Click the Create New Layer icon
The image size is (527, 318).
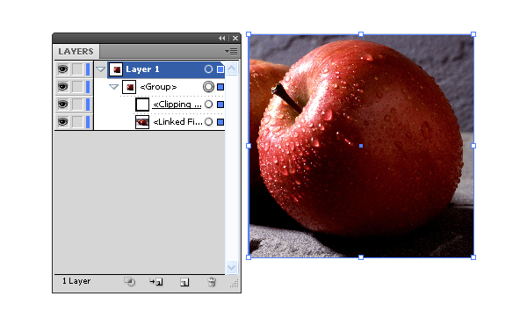tap(184, 282)
